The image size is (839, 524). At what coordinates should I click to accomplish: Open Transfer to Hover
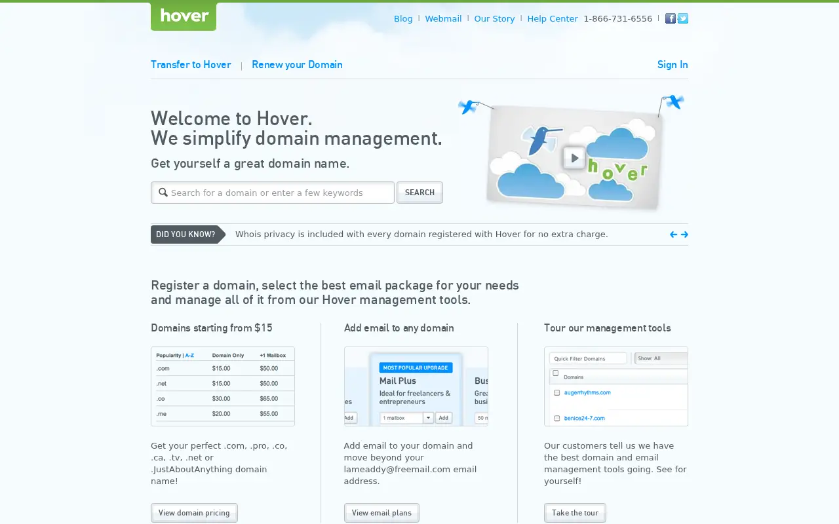pyautogui.click(x=191, y=65)
